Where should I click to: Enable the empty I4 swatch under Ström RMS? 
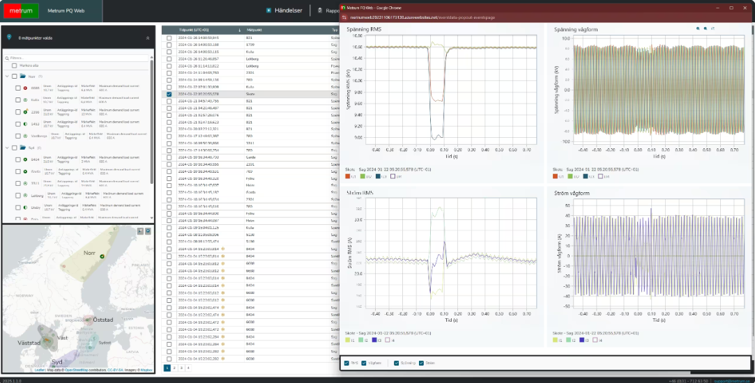pyautogui.click(x=387, y=341)
